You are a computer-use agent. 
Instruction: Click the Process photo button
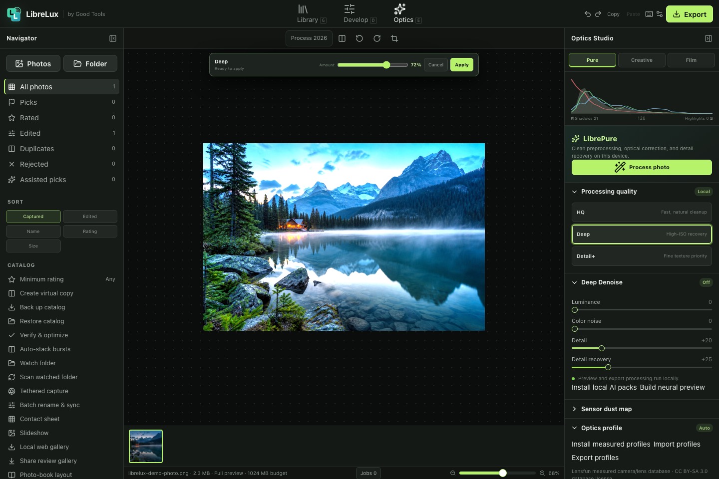(x=642, y=167)
